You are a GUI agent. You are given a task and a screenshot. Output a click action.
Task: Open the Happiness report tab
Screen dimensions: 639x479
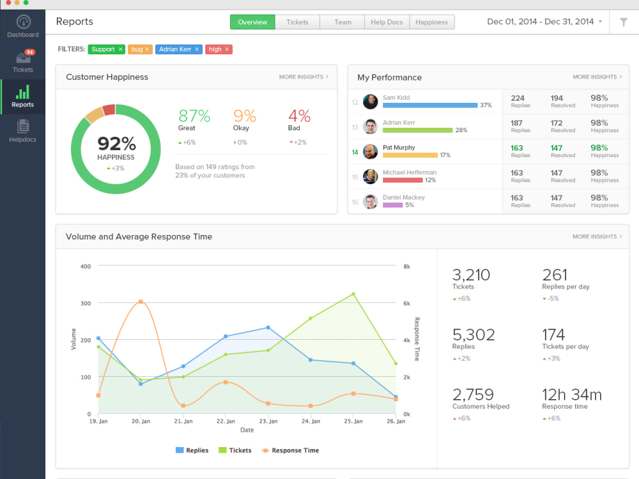(432, 21)
